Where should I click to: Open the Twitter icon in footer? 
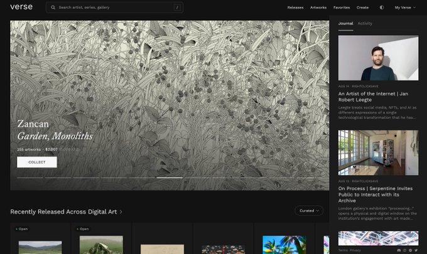click(416, 250)
